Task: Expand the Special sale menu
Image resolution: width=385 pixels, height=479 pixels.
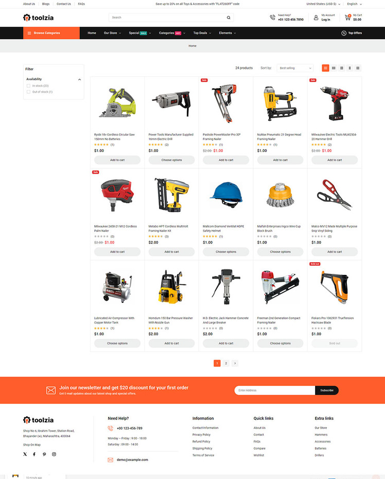Action: tap(140, 33)
